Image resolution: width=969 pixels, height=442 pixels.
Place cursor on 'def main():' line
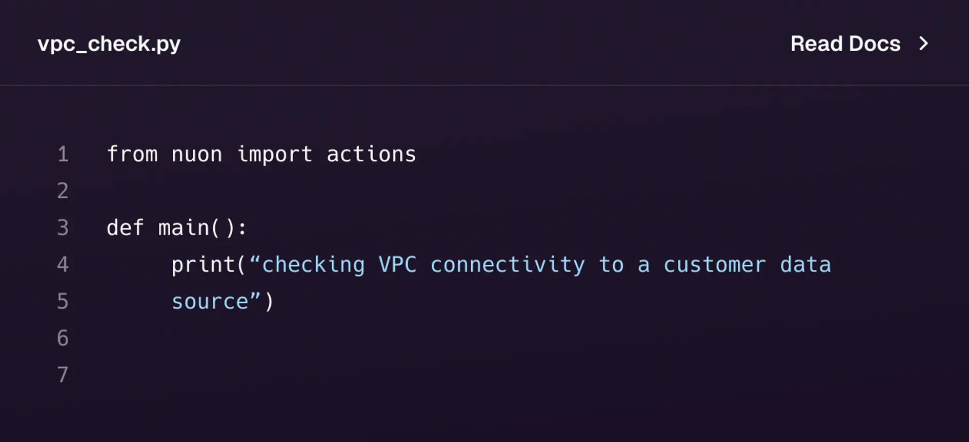pyautogui.click(x=177, y=228)
